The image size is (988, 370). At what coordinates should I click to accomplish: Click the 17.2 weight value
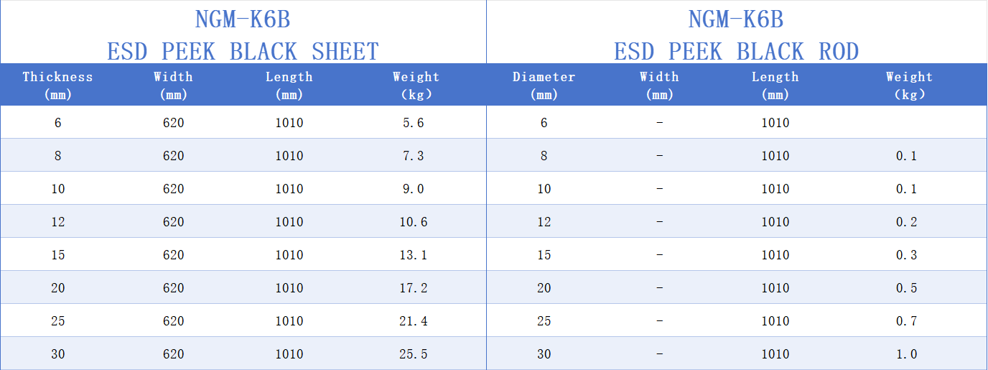[x=414, y=288]
